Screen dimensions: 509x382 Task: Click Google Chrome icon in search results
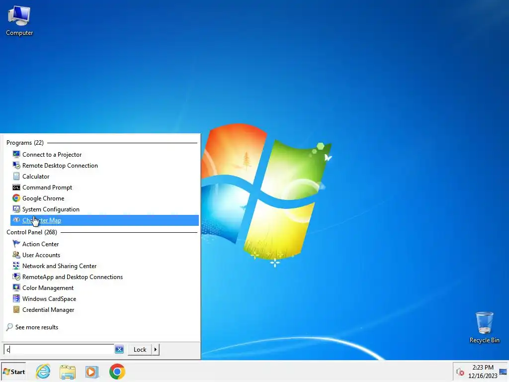click(x=16, y=198)
